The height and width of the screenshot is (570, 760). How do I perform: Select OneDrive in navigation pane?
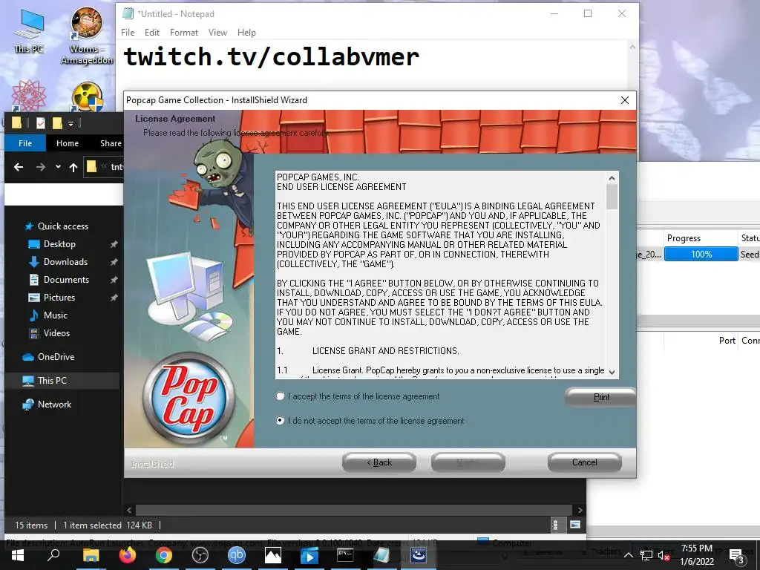click(x=56, y=357)
